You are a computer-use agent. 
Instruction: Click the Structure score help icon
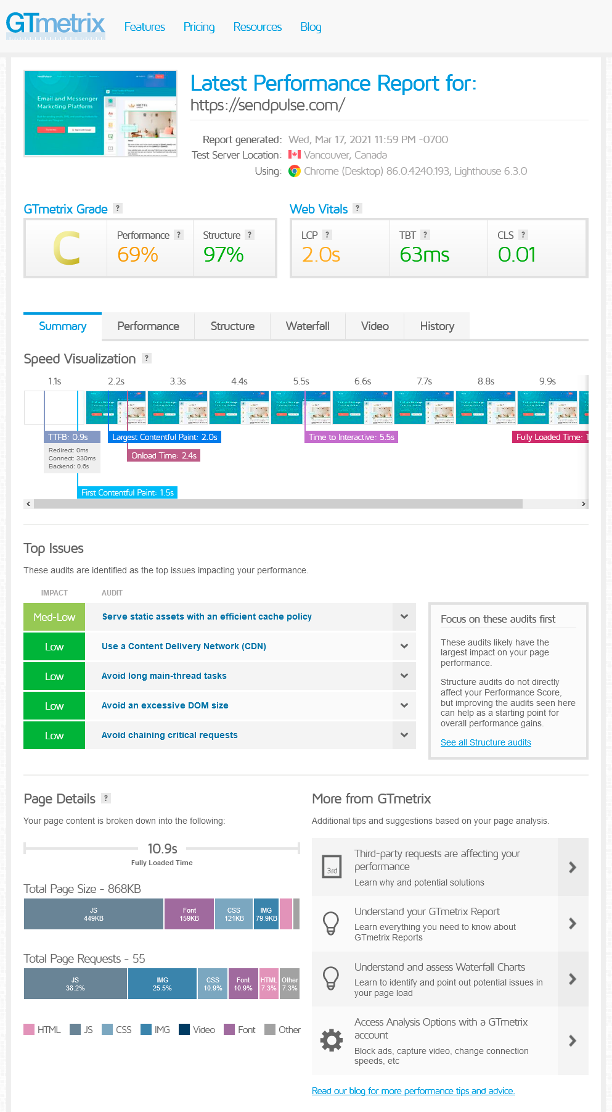(x=250, y=234)
